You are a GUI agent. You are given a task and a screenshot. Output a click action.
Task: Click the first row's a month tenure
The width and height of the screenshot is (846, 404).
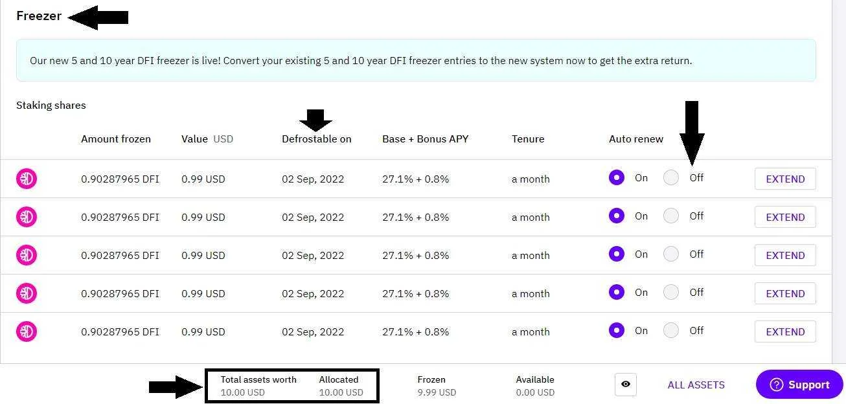531,179
